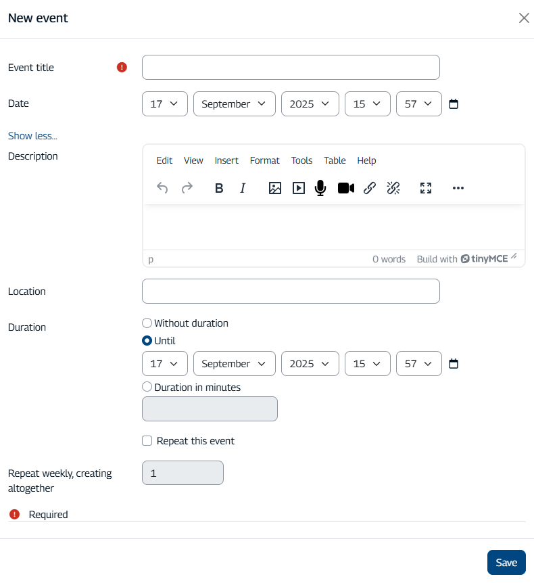Open the calendar picker beside the Date row
The image size is (534, 583).
454,104
